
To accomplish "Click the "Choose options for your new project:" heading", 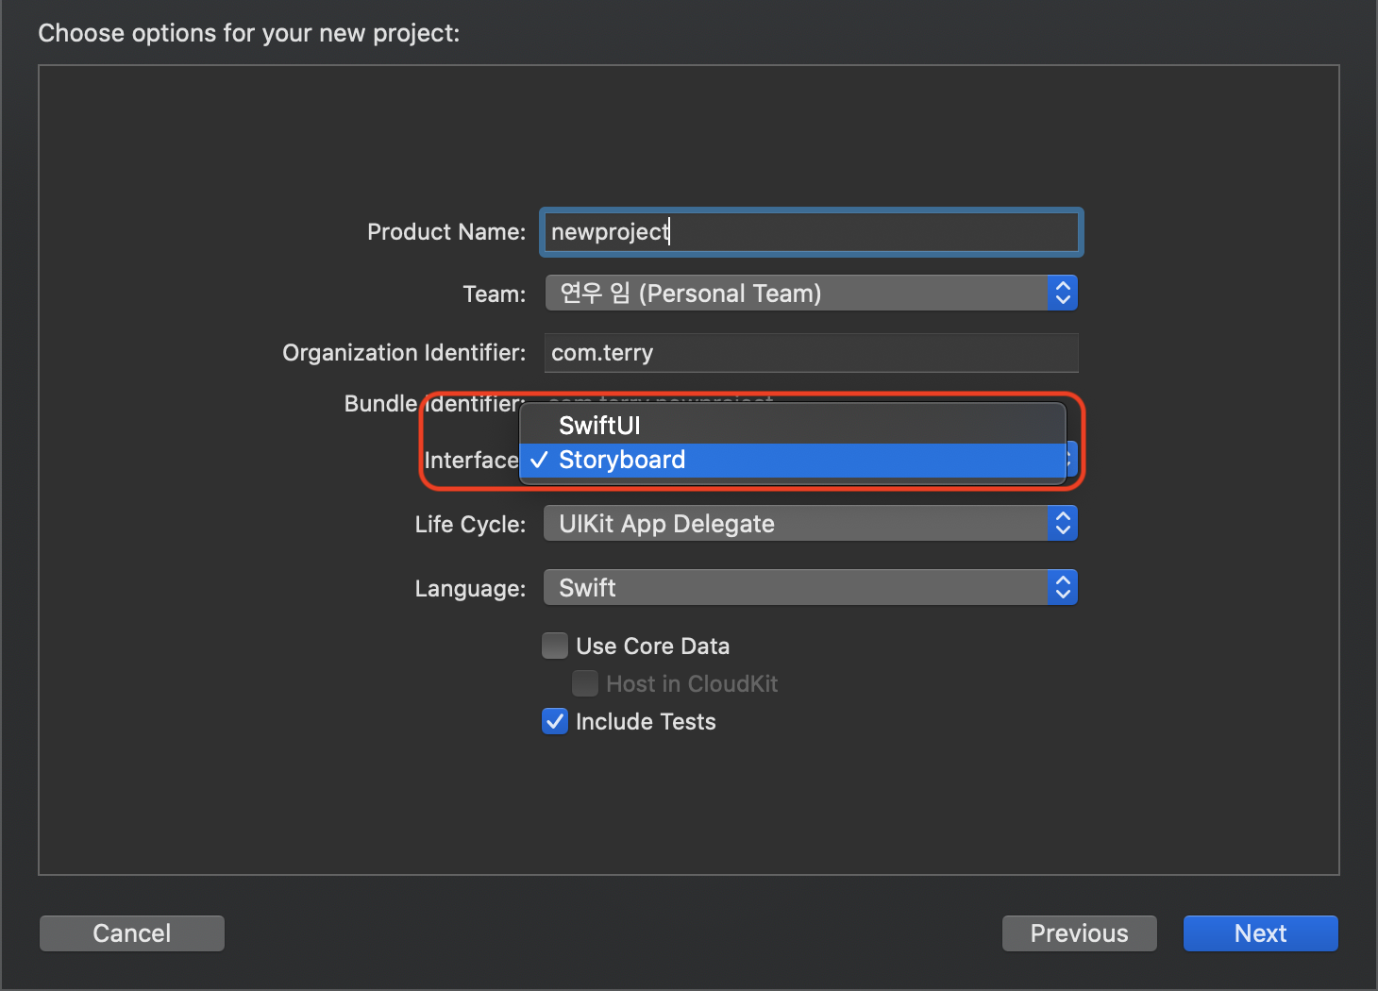I will pos(249,34).
